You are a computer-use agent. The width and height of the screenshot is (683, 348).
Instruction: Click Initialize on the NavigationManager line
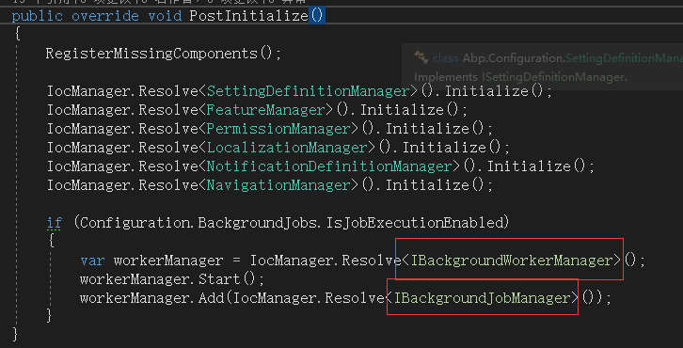pos(427,185)
